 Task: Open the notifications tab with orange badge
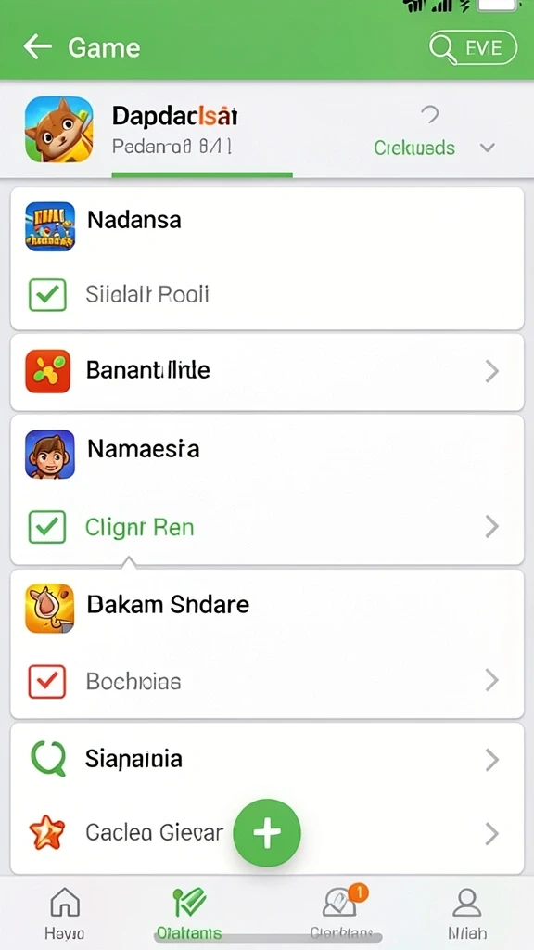point(342,912)
